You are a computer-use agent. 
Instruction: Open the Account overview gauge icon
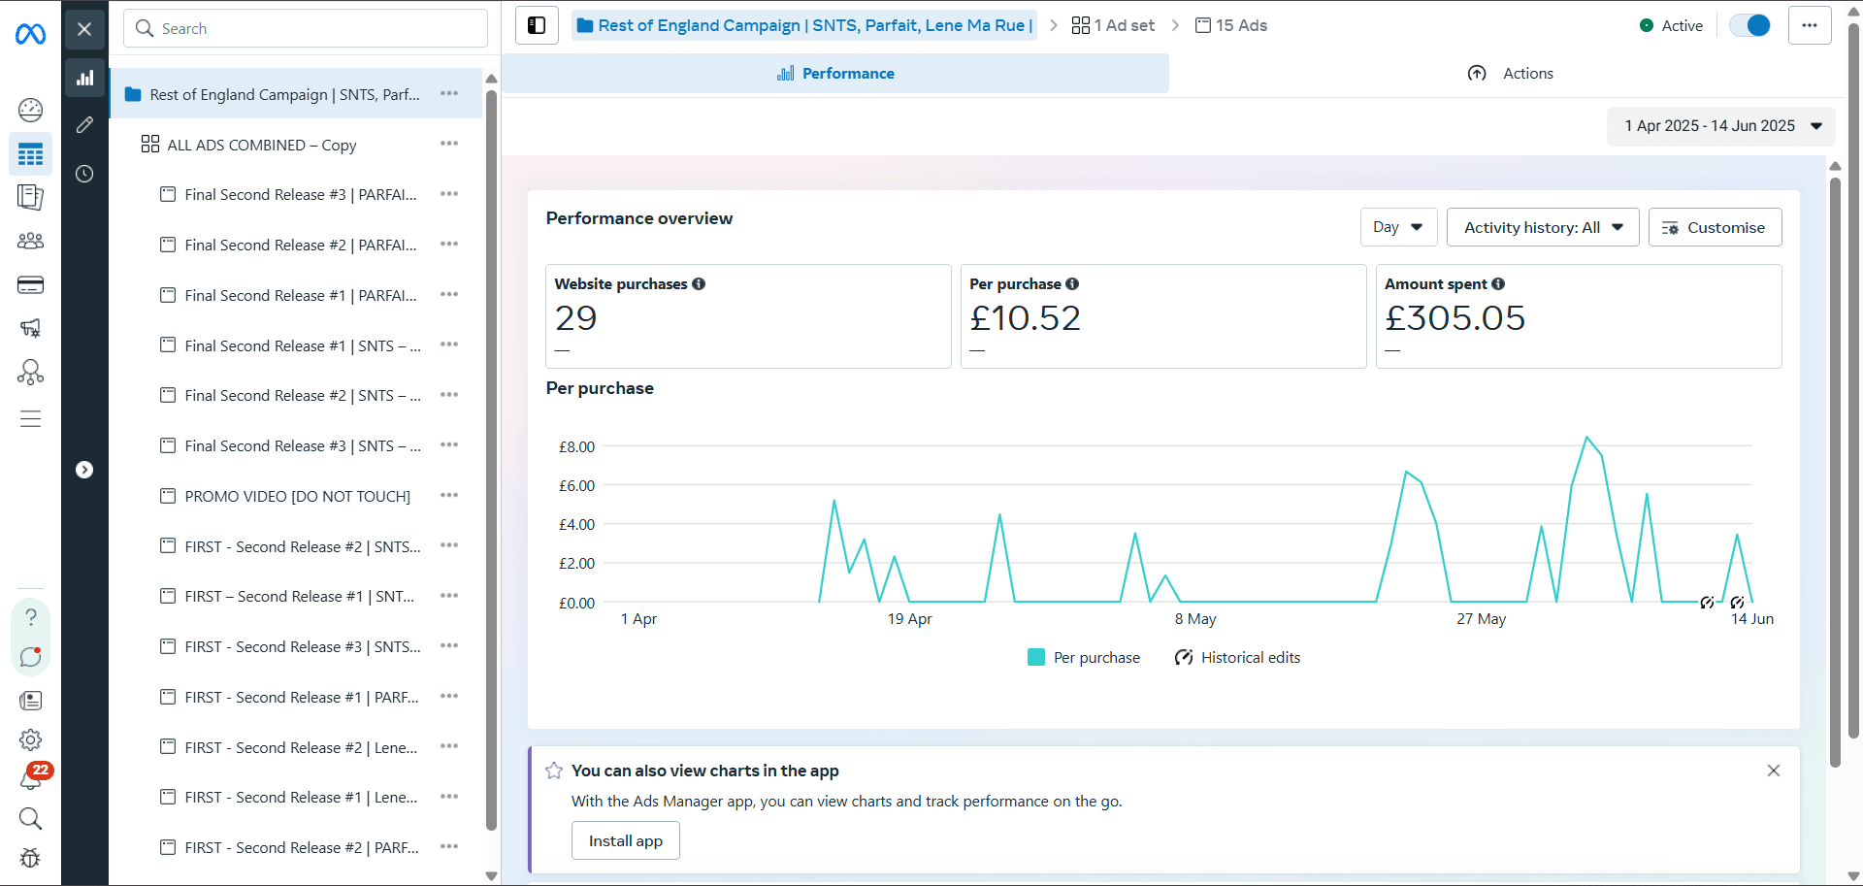(x=31, y=110)
